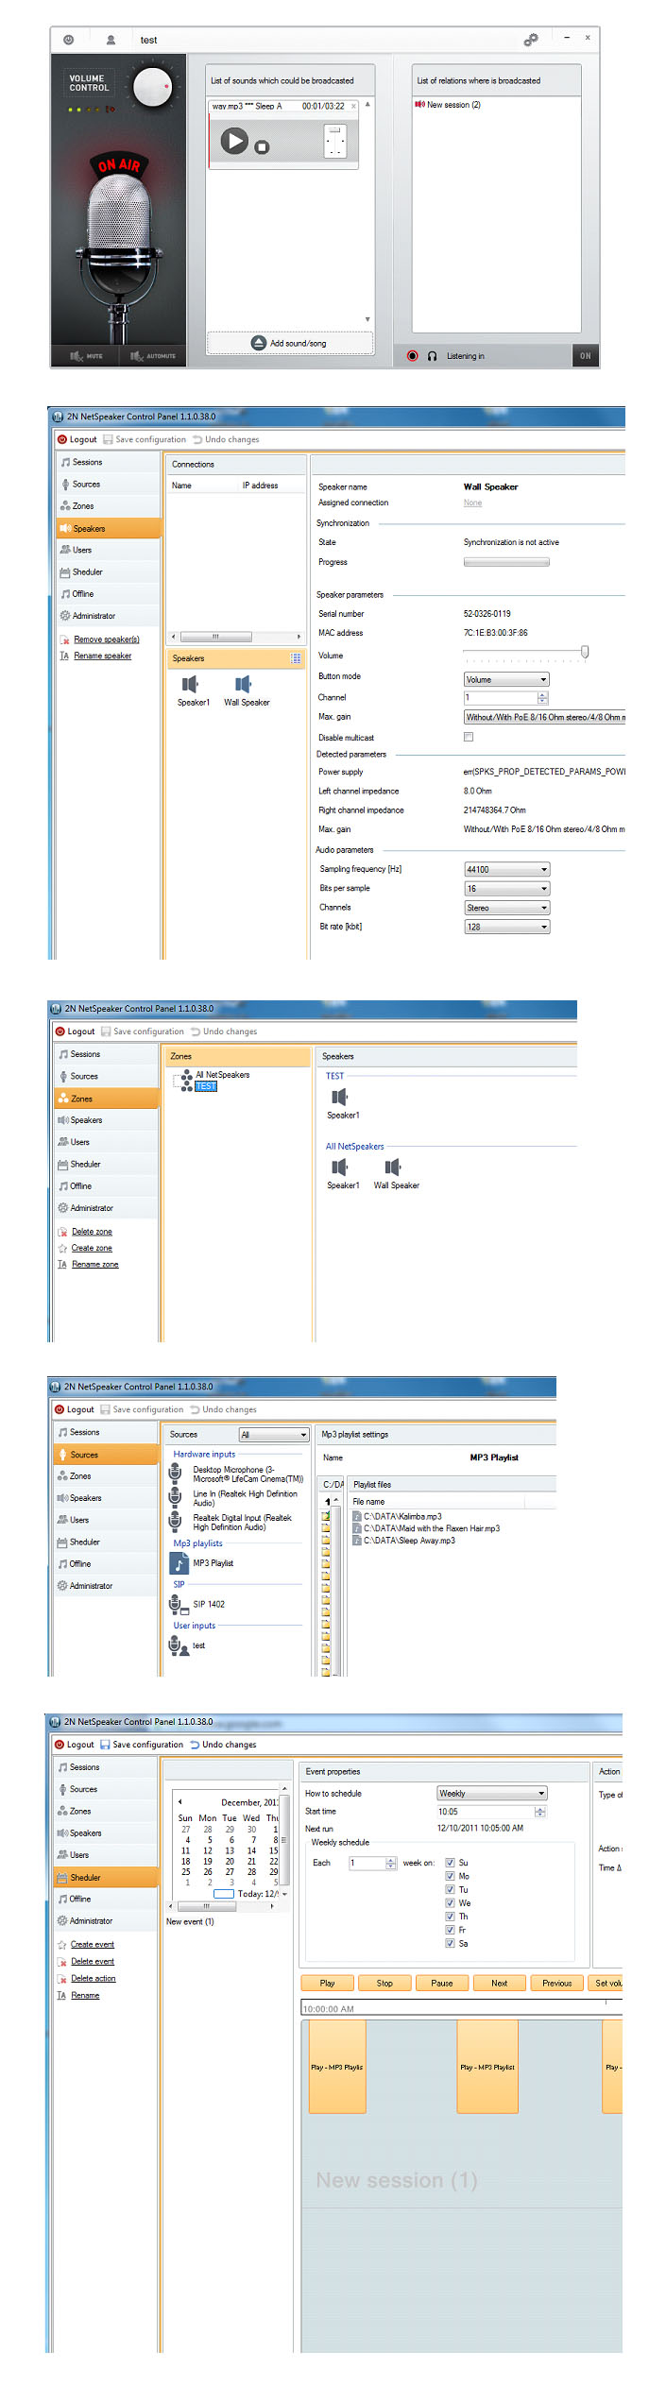666x2403 pixels.
Task: Open the Channels Stereo dropdown
Action: tap(506, 908)
